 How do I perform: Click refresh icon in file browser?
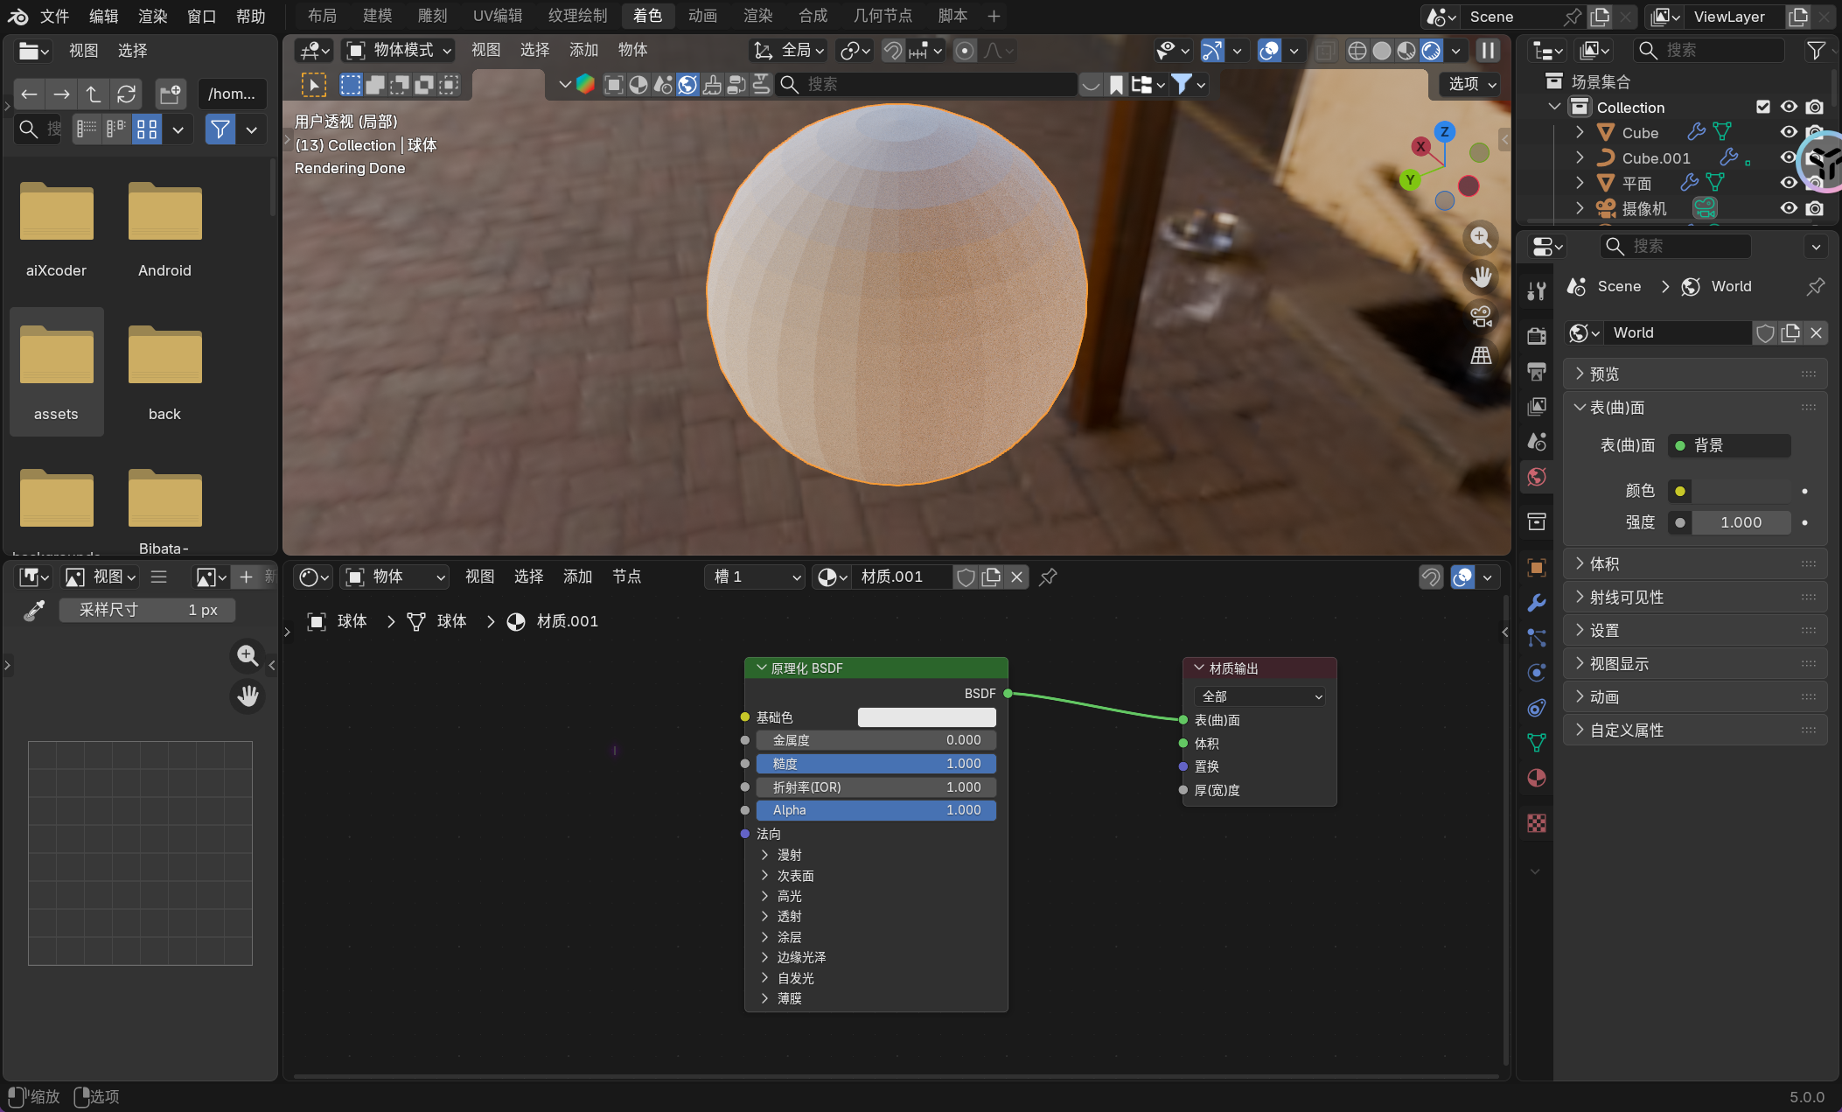126,94
